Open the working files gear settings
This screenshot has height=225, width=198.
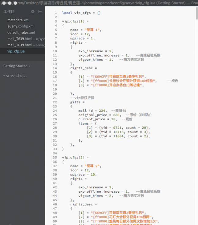click(x=33, y=12)
